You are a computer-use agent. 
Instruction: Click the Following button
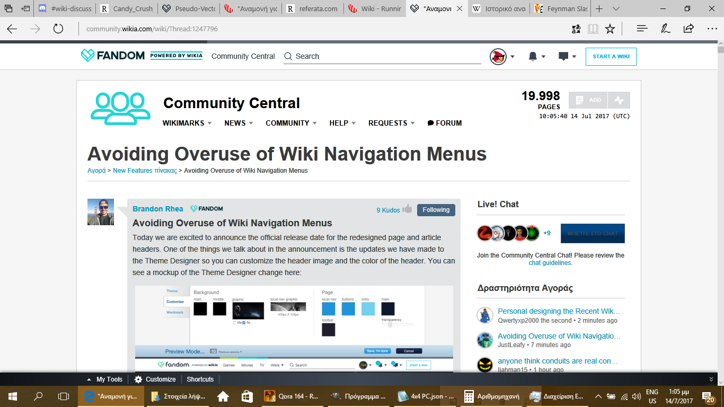[x=436, y=210]
